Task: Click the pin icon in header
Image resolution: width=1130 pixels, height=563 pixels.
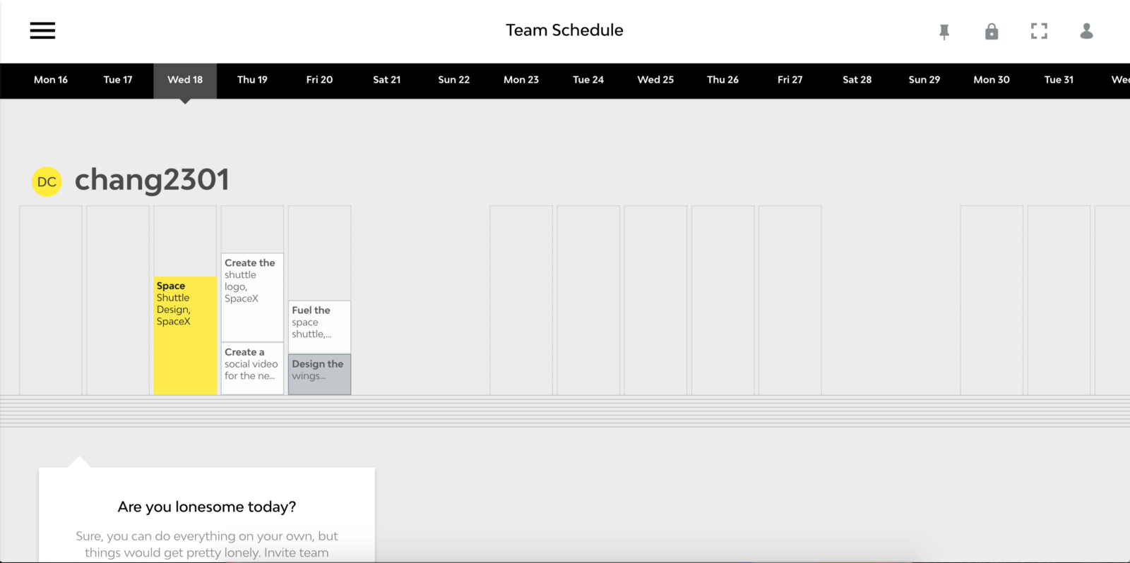Action: click(x=944, y=32)
